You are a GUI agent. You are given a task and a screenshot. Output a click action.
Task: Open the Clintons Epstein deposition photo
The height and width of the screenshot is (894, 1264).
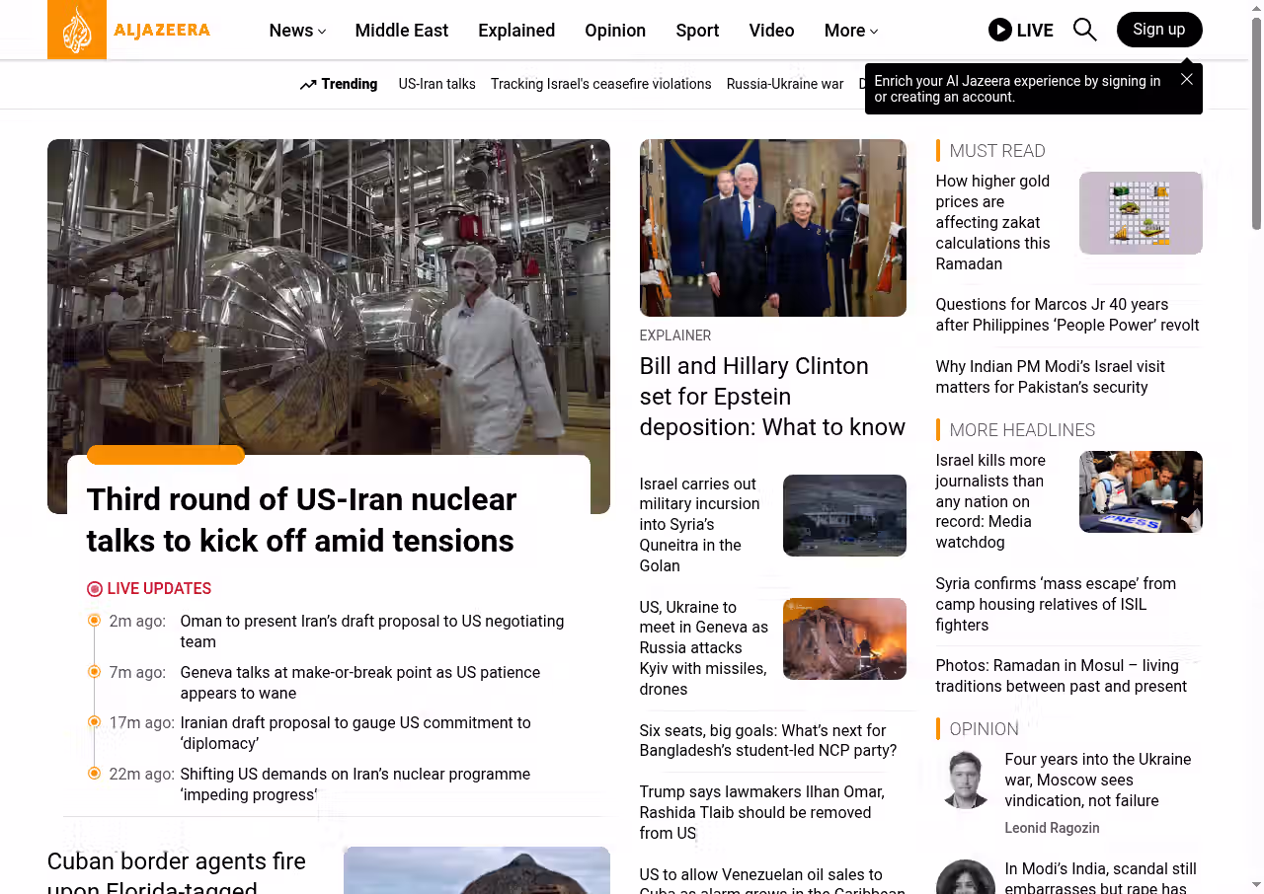[772, 228]
